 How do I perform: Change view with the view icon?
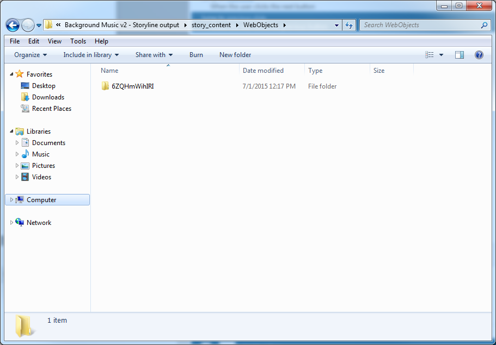tap(429, 55)
